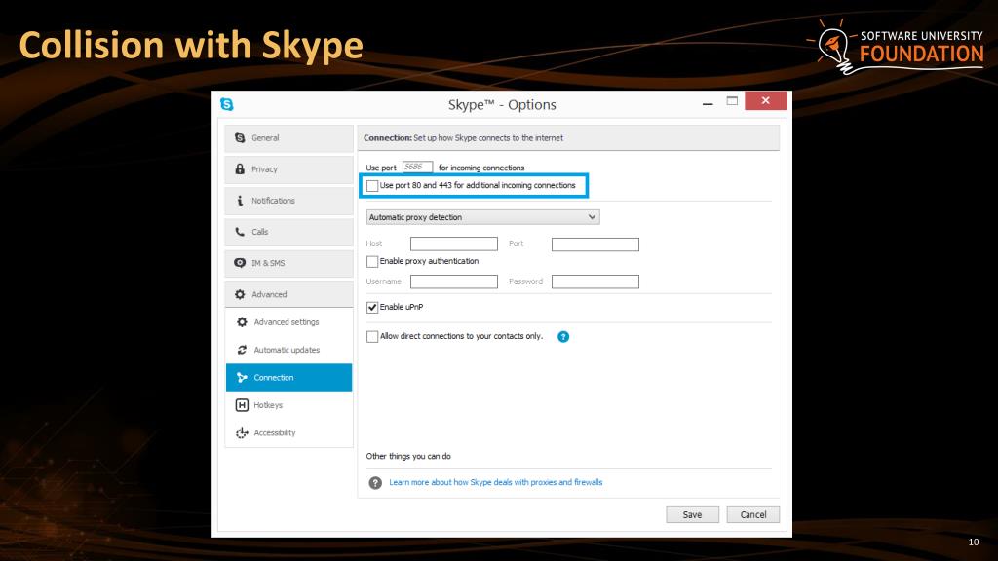Click the Accessibility icon
The image size is (998, 561).
pos(242,433)
